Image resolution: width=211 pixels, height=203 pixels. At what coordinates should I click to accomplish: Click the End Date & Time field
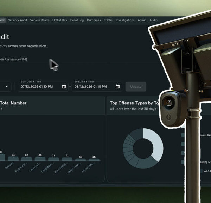point(97,87)
